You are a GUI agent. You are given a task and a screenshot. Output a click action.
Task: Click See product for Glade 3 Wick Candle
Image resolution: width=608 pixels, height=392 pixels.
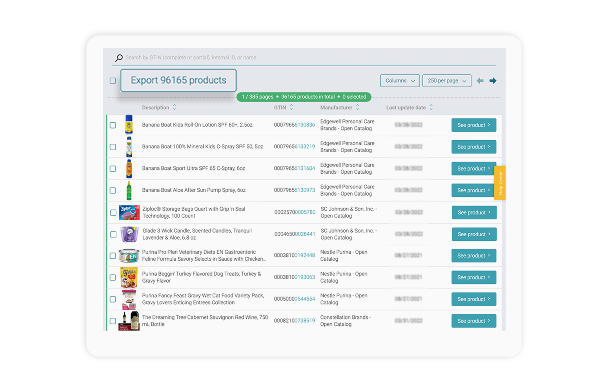click(x=474, y=234)
